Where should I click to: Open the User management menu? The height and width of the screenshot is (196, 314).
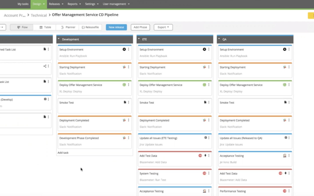116,4
